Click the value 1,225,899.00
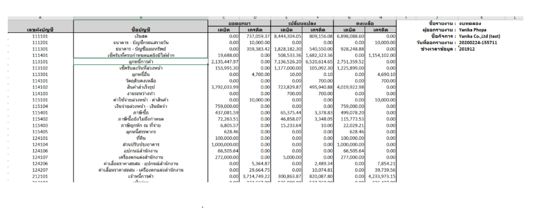The image size is (534, 208). tap(350, 68)
